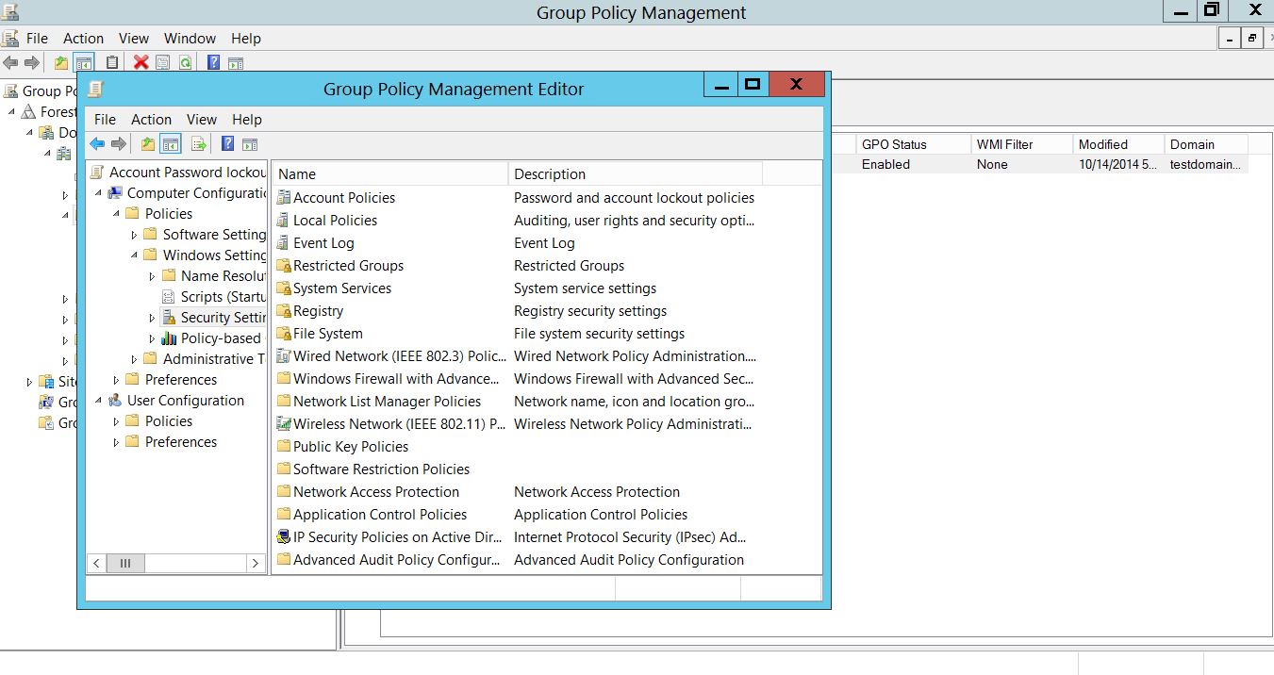Click the red Delete X icon
The height and width of the screenshot is (675, 1274).
click(x=141, y=63)
